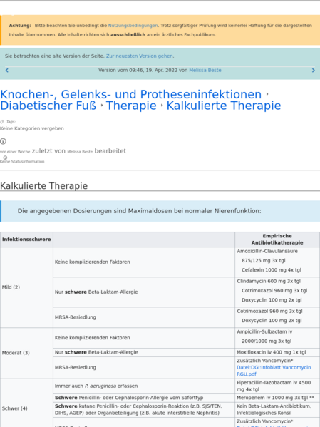The height and width of the screenshot is (427, 320).
Task: Click small status info icon above Keine Statusinformation
Action: pos(5,158)
